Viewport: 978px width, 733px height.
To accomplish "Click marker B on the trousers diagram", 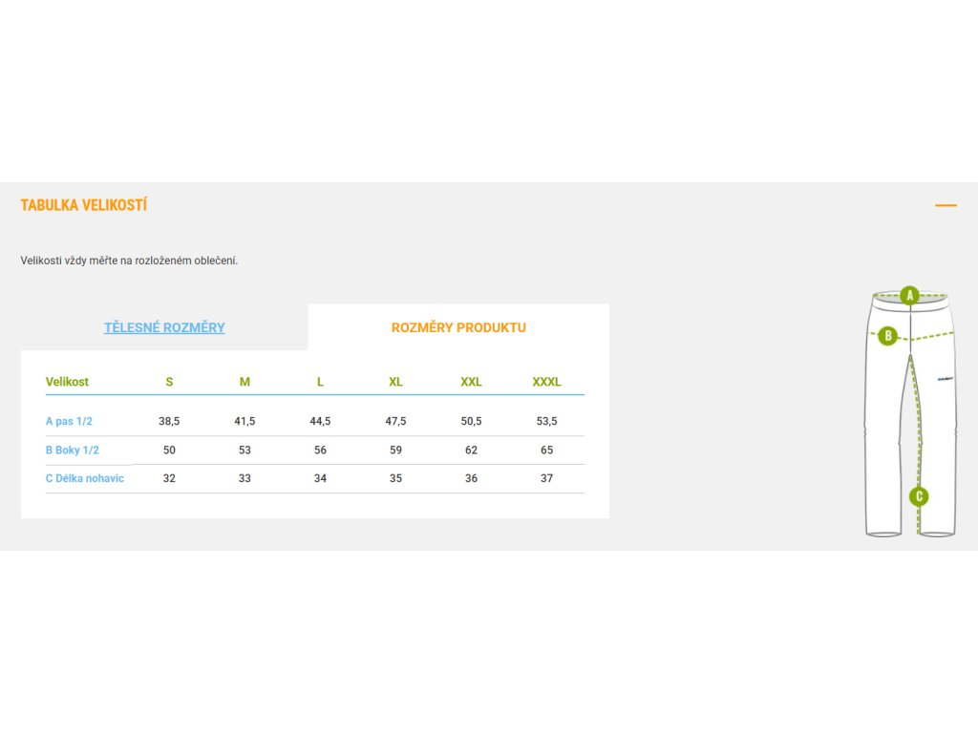I will [887, 336].
